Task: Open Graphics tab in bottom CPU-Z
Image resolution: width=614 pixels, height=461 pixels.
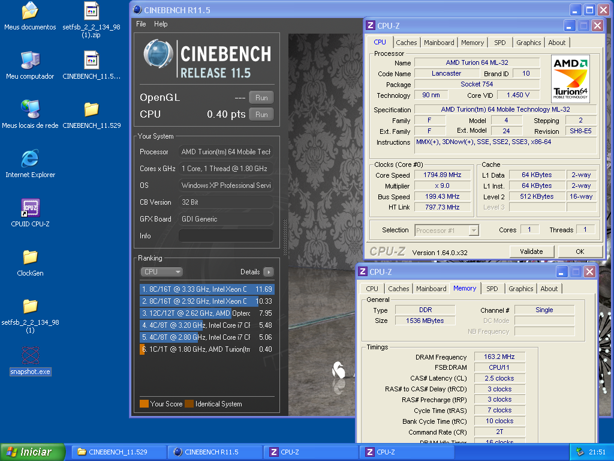Action: 521,289
